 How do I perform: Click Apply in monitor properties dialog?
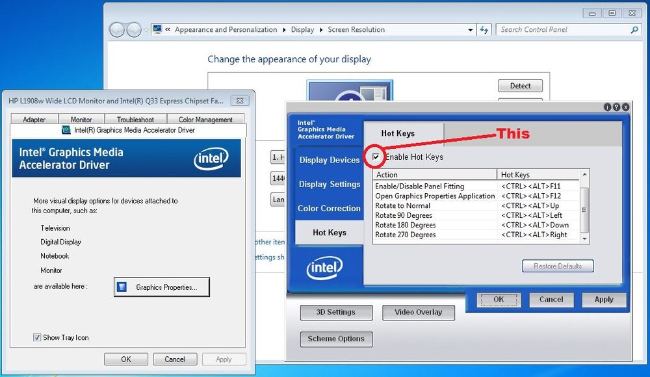coord(224,359)
